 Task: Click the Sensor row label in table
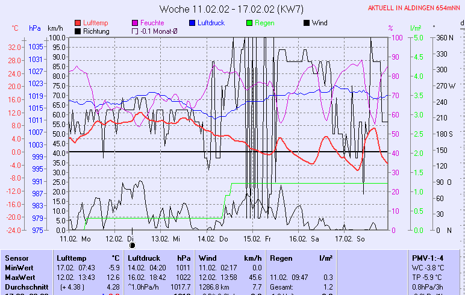click(x=17, y=258)
